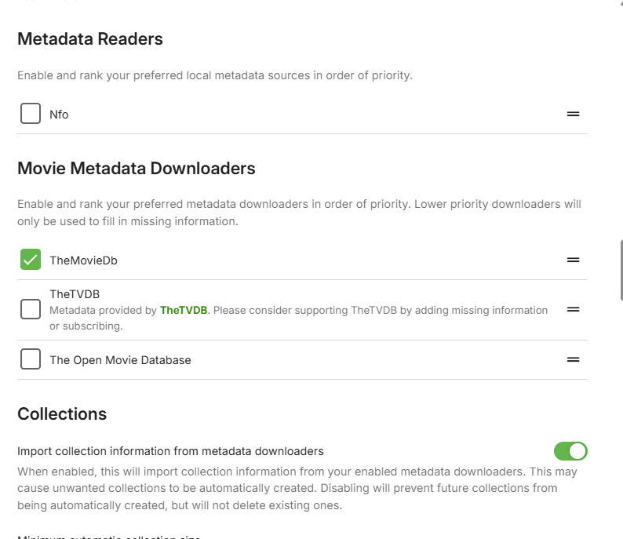Image resolution: width=623 pixels, height=539 pixels.
Task: Click the local metadata sources description text
Action: coord(214,76)
